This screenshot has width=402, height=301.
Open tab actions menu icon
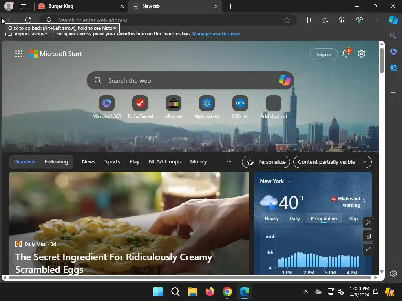[x=24, y=6]
